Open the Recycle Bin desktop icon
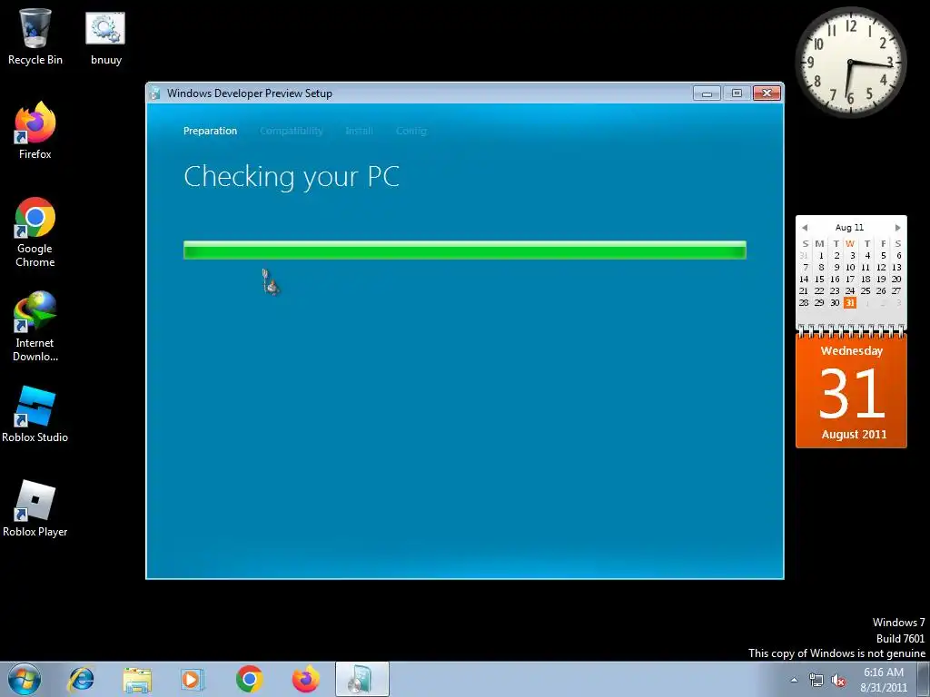Screen dimensions: 930x697 pyautogui.click(x=35, y=36)
